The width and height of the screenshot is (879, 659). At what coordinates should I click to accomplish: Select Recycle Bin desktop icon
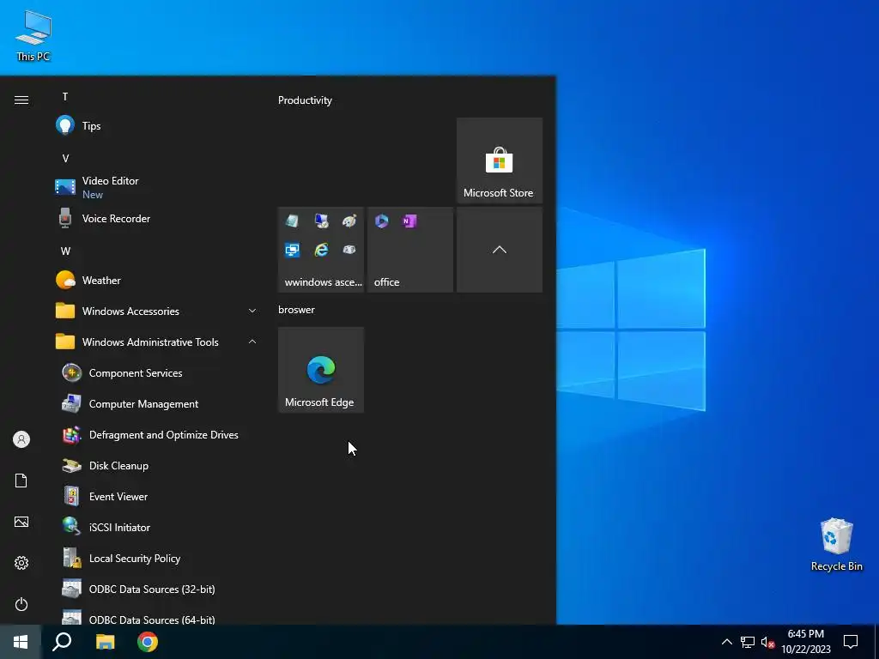pyautogui.click(x=836, y=545)
